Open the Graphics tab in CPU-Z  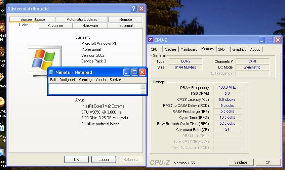(x=239, y=49)
